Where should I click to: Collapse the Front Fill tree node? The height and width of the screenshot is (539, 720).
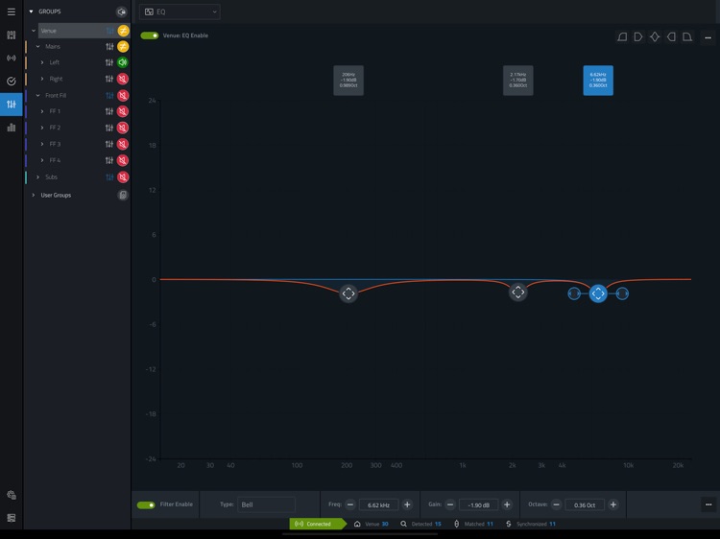38,95
